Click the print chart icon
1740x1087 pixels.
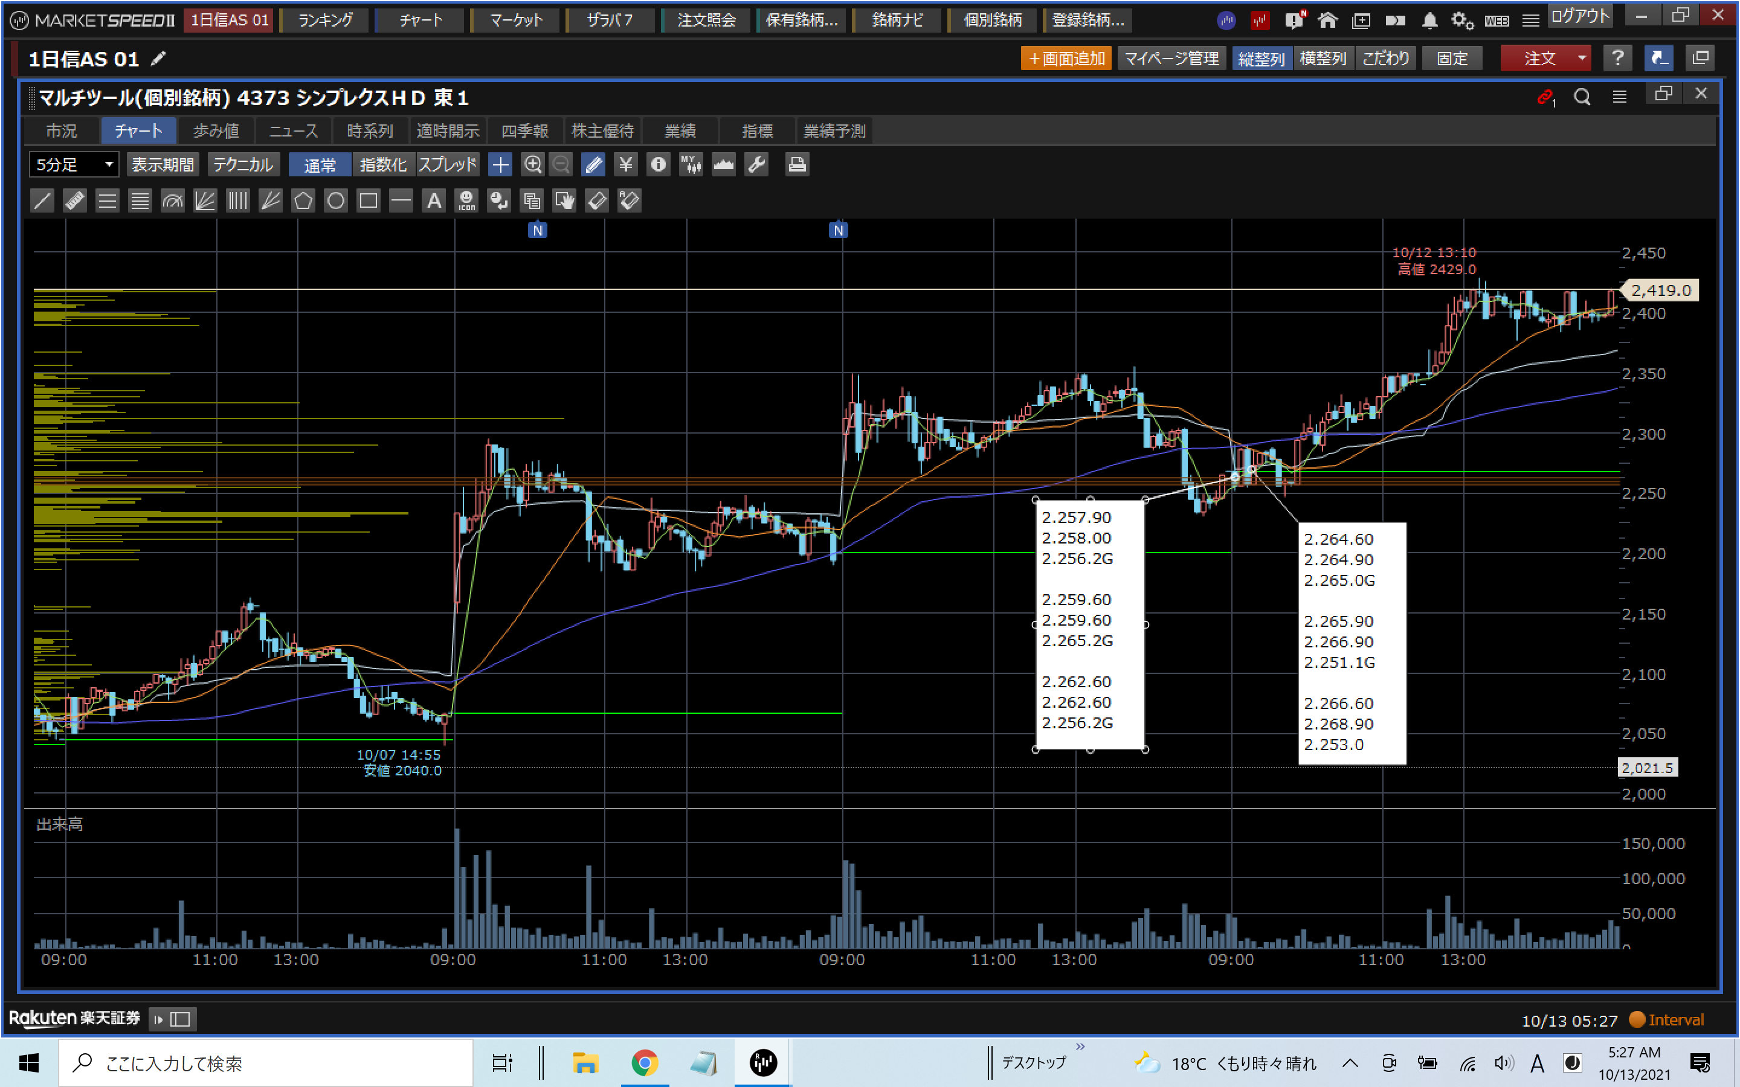tap(796, 165)
